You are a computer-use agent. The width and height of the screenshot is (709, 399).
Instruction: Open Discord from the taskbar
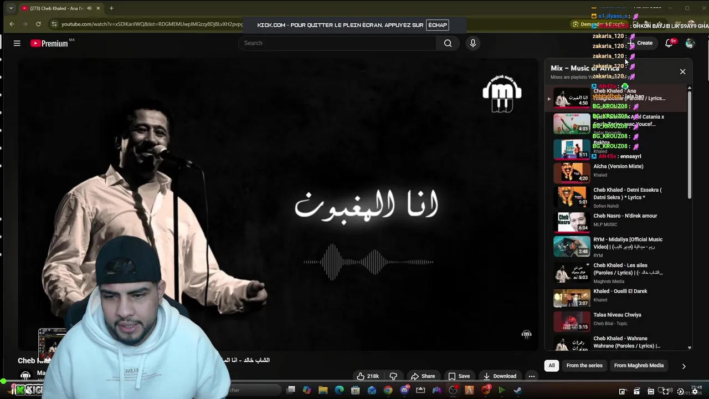pos(404,391)
